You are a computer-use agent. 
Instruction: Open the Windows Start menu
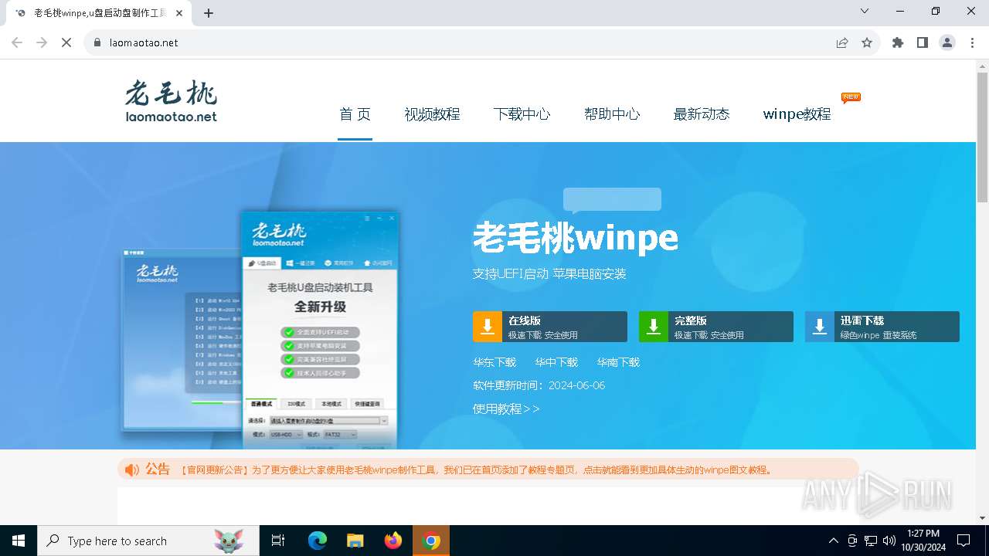pos(19,541)
